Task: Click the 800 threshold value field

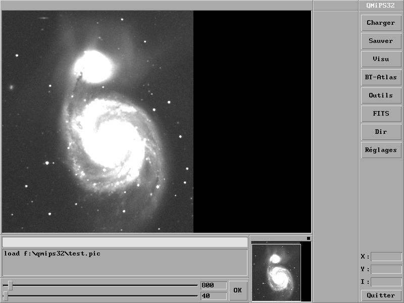Action: (213, 285)
